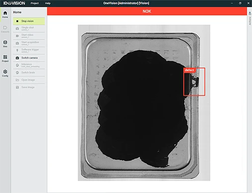
Task: Take a Single shot via label
Action: point(27,27)
